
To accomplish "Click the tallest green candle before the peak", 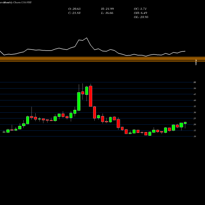I will click(x=79, y=101).
